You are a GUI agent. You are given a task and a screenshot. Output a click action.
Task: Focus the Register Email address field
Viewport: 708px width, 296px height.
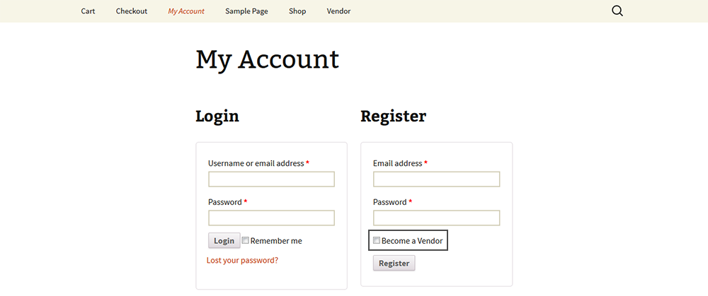436,179
